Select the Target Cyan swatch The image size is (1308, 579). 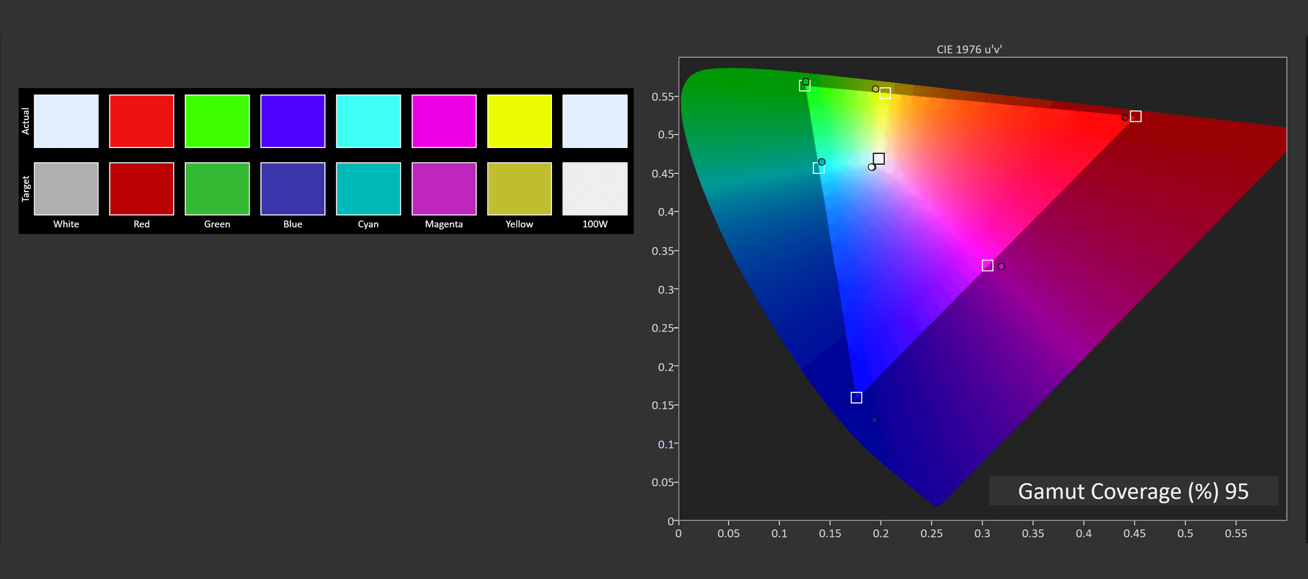point(368,188)
